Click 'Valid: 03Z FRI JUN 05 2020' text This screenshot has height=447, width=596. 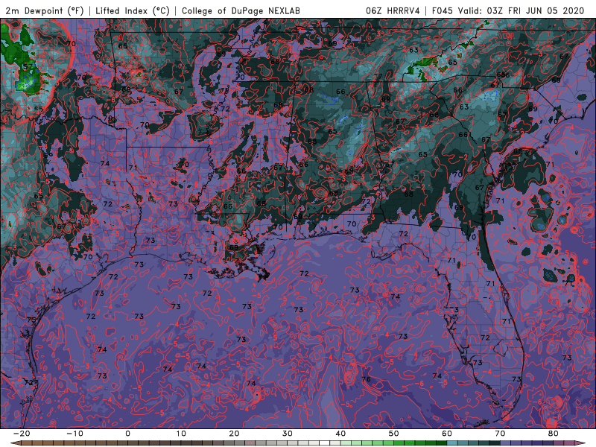click(x=521, y=10)
